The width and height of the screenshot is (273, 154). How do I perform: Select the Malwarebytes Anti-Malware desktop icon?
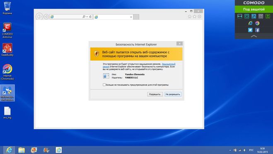tap(7, 93)
